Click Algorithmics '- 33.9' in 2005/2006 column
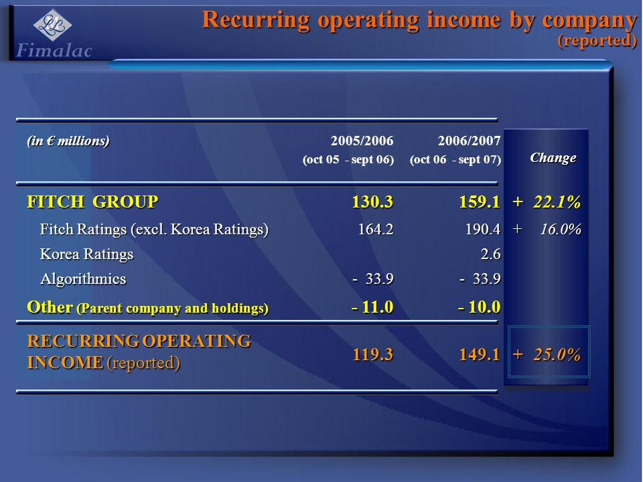 373,278
